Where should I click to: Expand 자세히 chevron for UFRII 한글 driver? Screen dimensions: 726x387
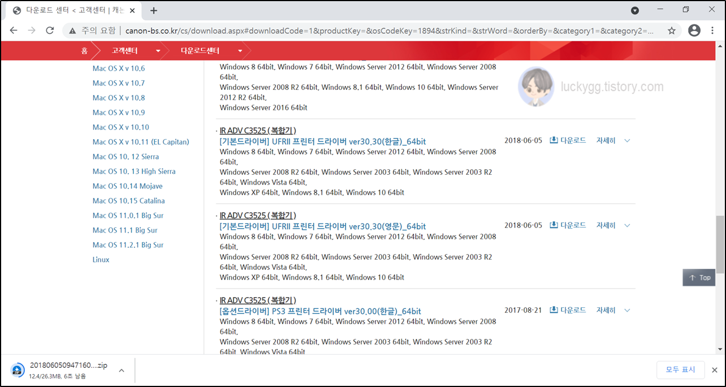pyautogui.click(x=627, y=140)
